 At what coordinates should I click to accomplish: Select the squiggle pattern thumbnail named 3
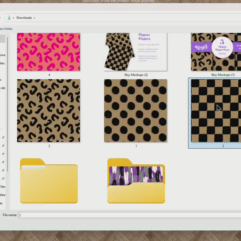point(49,110)
